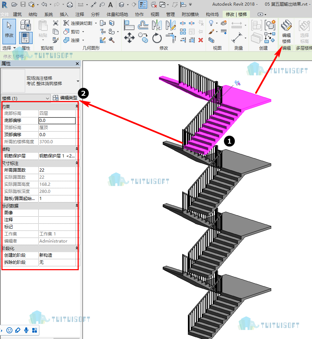This screenshot has width=312, height=339.
Task: Click the 底部偏移 value field
Action: point(57,121)
